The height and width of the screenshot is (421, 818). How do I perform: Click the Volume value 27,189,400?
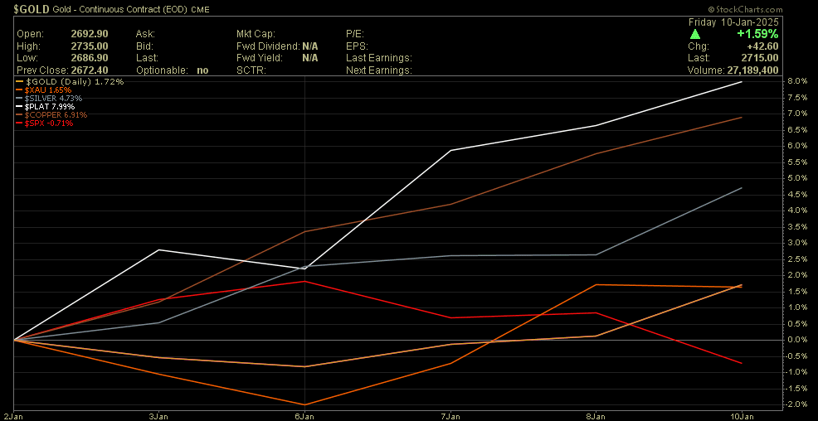(754, 70)
